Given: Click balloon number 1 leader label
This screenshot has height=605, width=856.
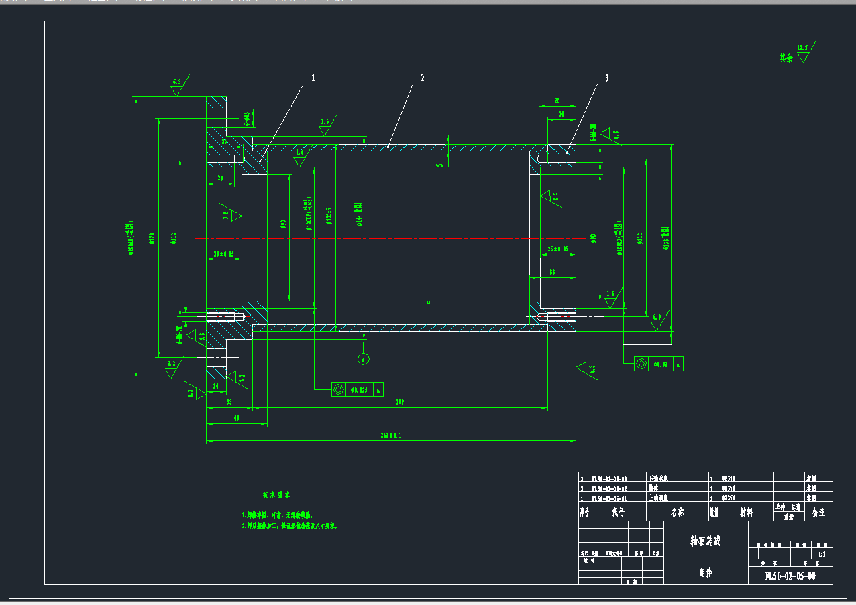Looking at the screenshot, I should click(x=313, y=78).
